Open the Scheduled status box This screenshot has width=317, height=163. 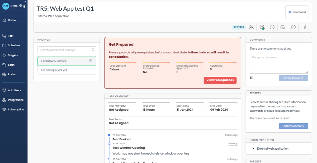pyautogui.click(x=297, y=12)
